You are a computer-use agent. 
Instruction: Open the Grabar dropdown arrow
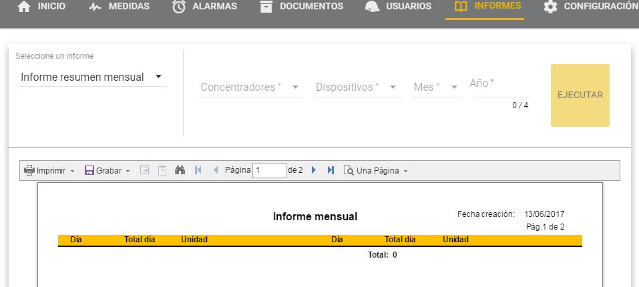click(128, 171)
